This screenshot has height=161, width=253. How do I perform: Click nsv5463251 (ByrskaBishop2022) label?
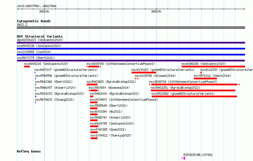pos(175,88)
